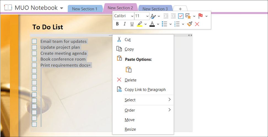Check the Book conference room box
268x137 pixels.
(x=34, y=59)
